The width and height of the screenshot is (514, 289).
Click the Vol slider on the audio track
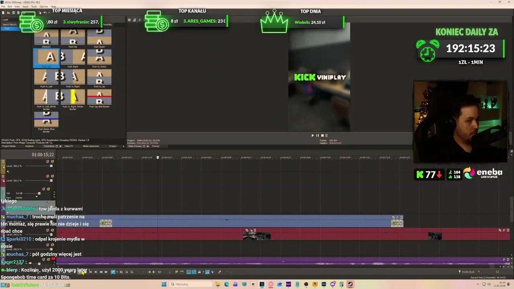pyautogui.click(x=37, y=193)
